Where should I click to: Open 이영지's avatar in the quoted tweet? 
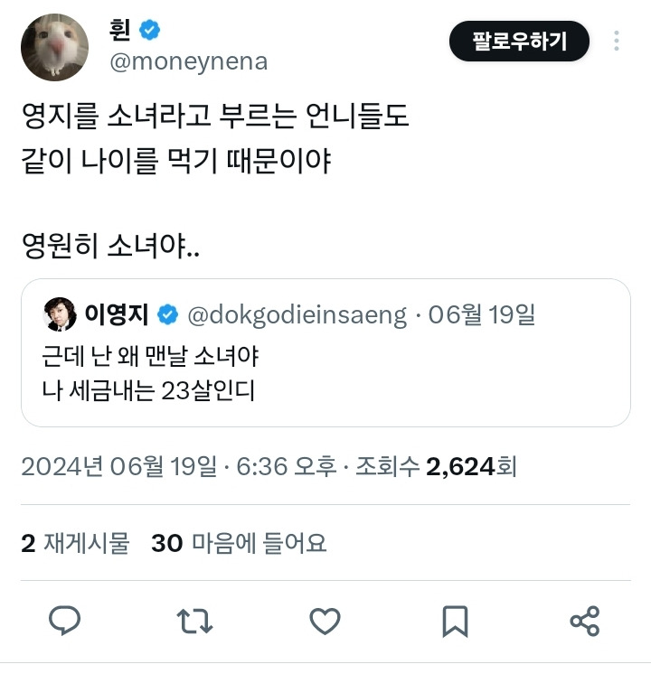click(x=61, y=314)
